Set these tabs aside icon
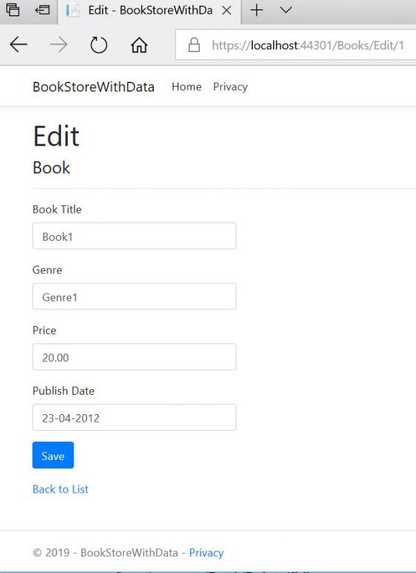 (x=42, y=10)
